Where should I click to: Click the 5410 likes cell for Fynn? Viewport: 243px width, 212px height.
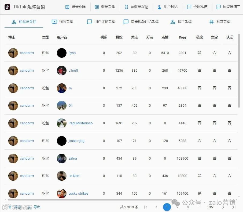(x=165, y=53)
